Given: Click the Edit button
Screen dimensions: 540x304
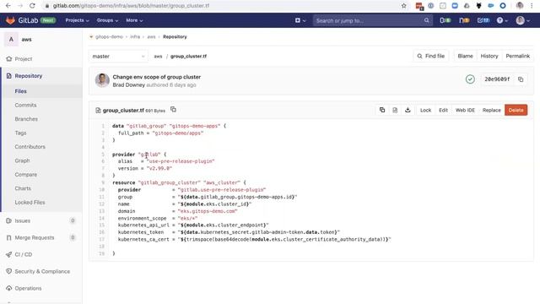Looking at the screenshot, I should [443, 110].
